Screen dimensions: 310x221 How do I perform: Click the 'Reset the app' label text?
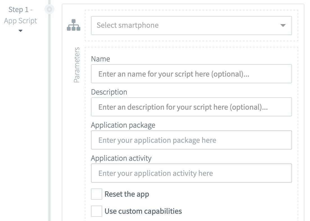[127, 194]
